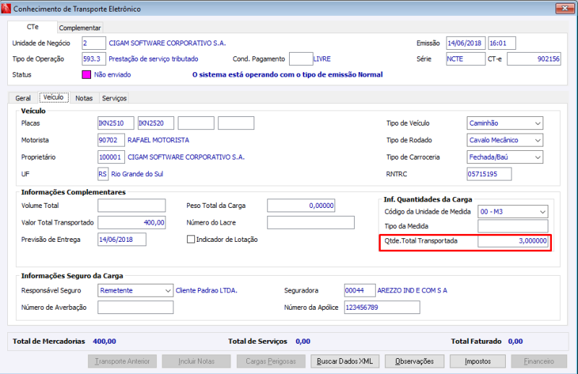This screenshot has width=578, height=374.
Task: Open the Tipo de Veículo dropdown
Action: pos(504,123)
